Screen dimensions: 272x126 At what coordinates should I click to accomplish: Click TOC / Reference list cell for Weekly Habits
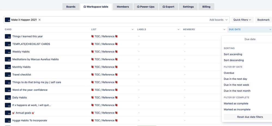click(105, 51)
